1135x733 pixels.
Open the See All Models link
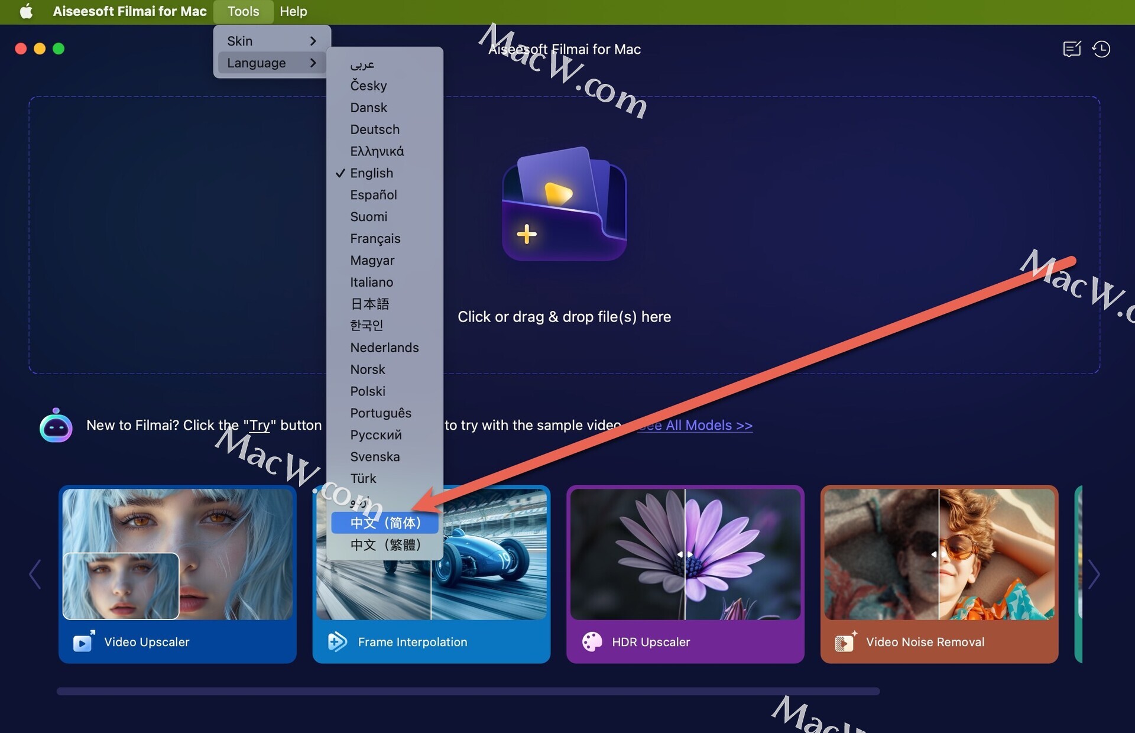tap(695, 425)
